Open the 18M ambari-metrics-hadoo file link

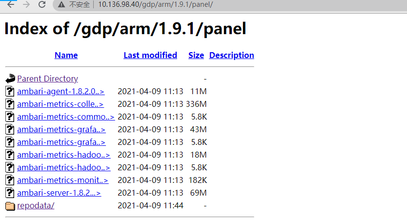pos(63,155)
